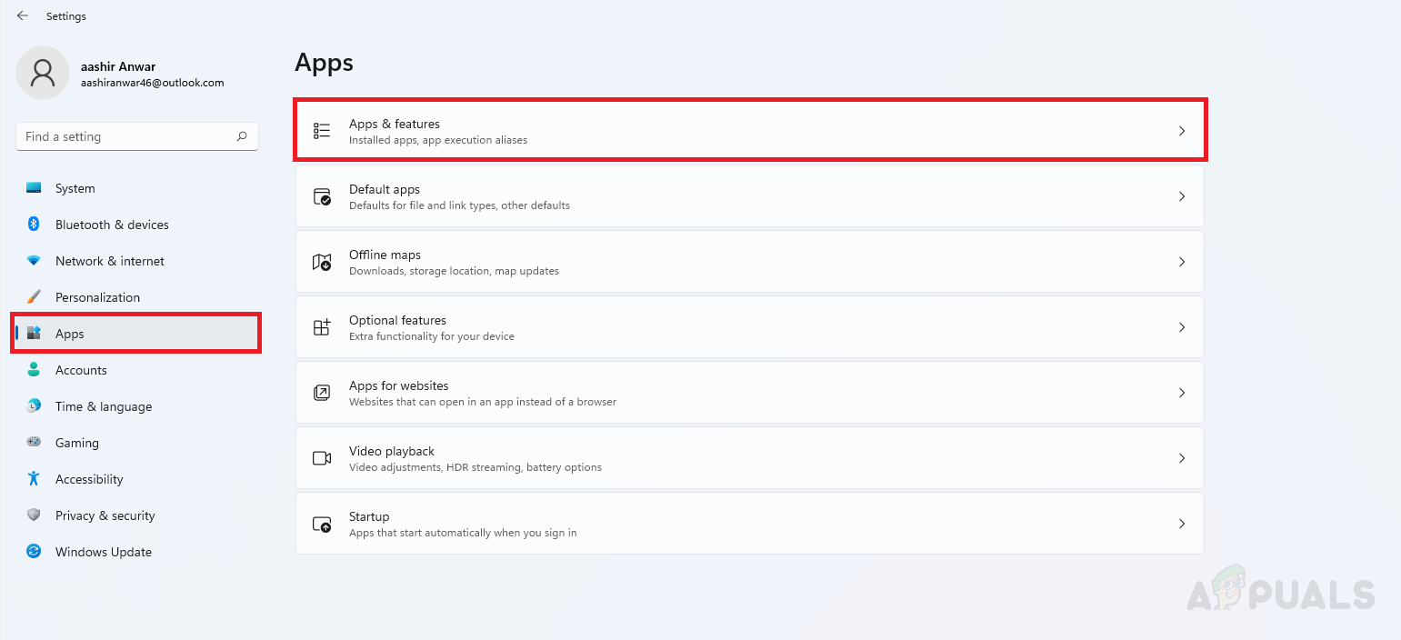Click the System monitor icon
1401x640 pixels.
(34, 188)
